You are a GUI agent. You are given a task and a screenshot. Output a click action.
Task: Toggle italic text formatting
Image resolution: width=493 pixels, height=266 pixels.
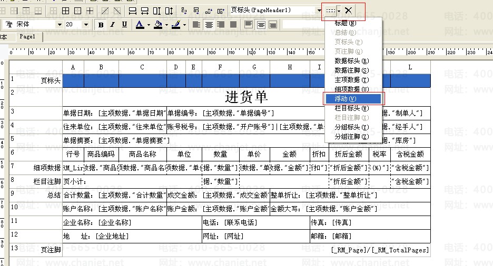pyautogui.click(x=113, y=25)
